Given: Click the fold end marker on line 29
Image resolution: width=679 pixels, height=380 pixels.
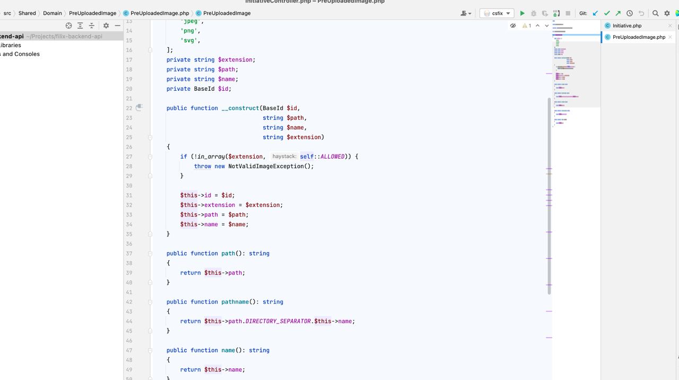Looking at the screenshot, I should (150, 176).
